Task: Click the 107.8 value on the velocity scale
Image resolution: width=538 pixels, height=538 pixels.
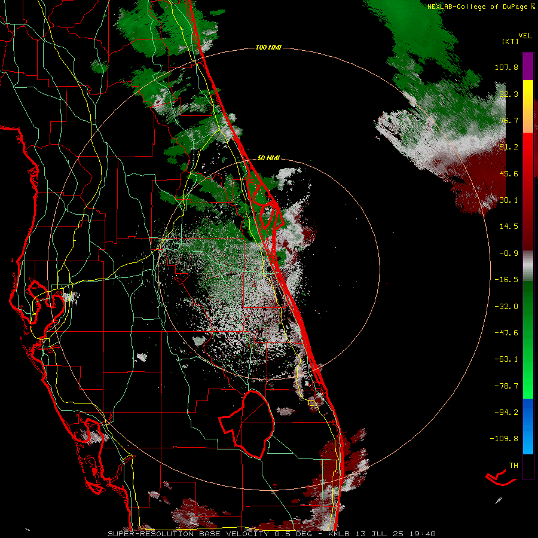Action: [x=506, y=67]
